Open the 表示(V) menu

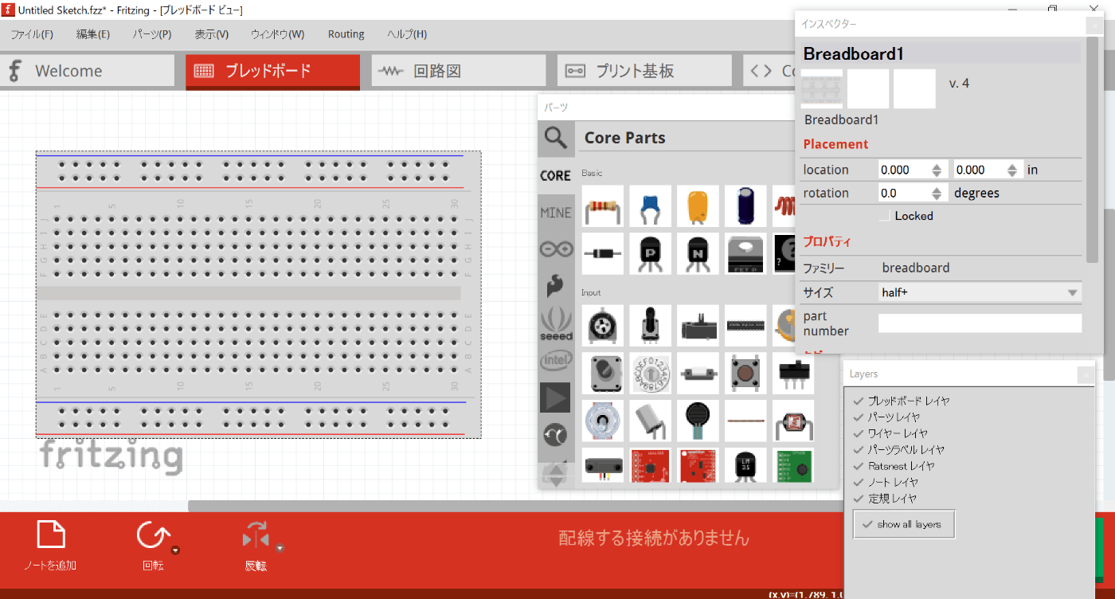[211, 34]
